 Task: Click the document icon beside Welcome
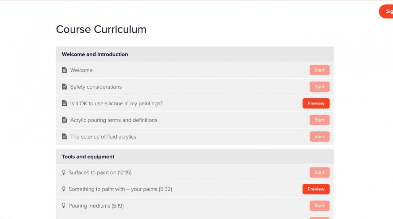pyautogui.click(x=64, y=70)
